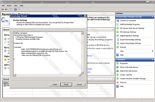Click the blue Help question-mark toolbar icon
The height and width of the screenshot is (102, 155).
[x=16, y=9]
